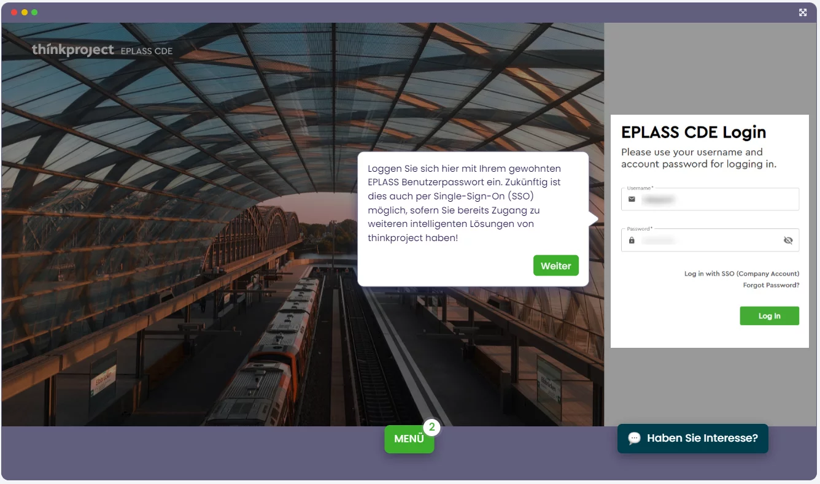Focus the Username input field
Viewport: 820px width, 484px height.
[x=710, y=199]
